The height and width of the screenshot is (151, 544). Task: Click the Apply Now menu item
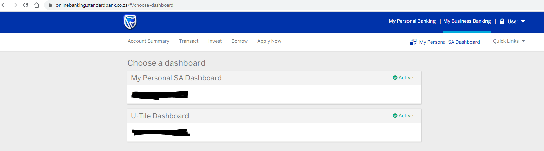click(269, 41)
